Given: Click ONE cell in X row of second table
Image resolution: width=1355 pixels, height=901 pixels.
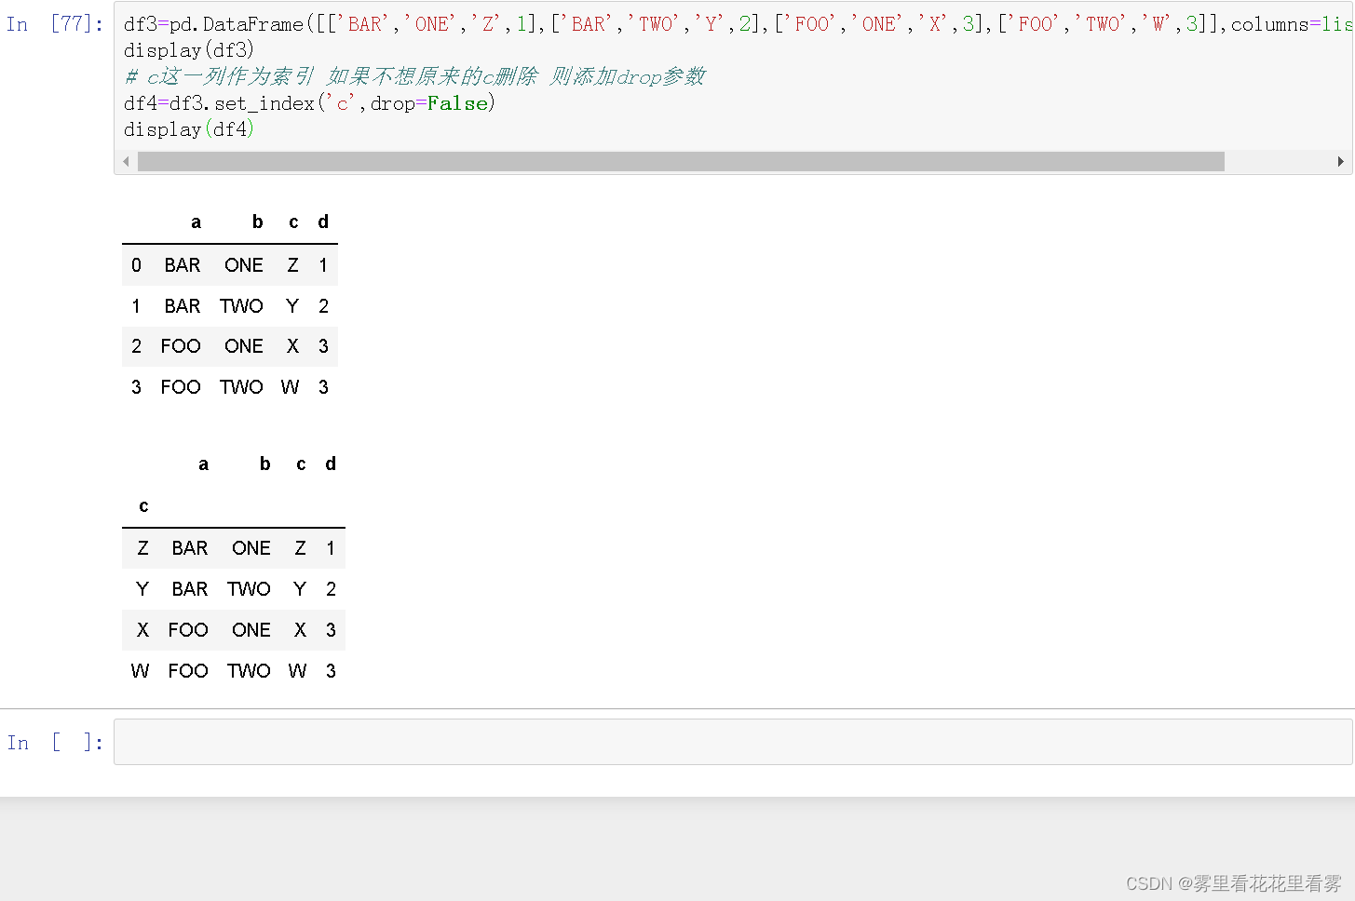Looking at the screenshot, I should 251,630.
